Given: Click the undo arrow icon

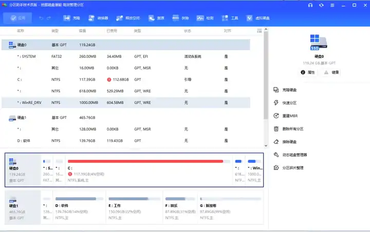Looking at the screenshot, I should [41, 18].
